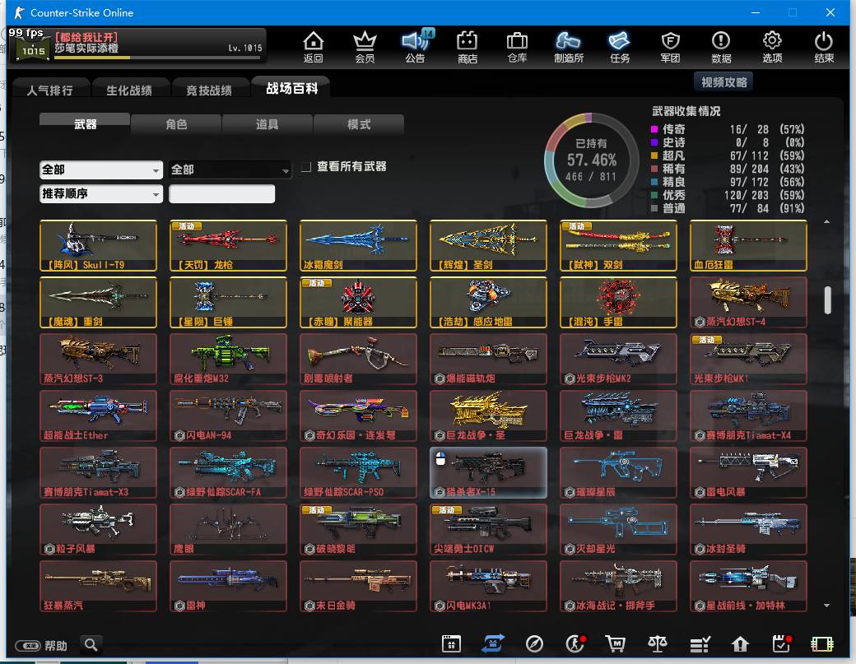Switch to the 竞技战绩 tab
Screen dimensions: 856x664
(209, 90)
